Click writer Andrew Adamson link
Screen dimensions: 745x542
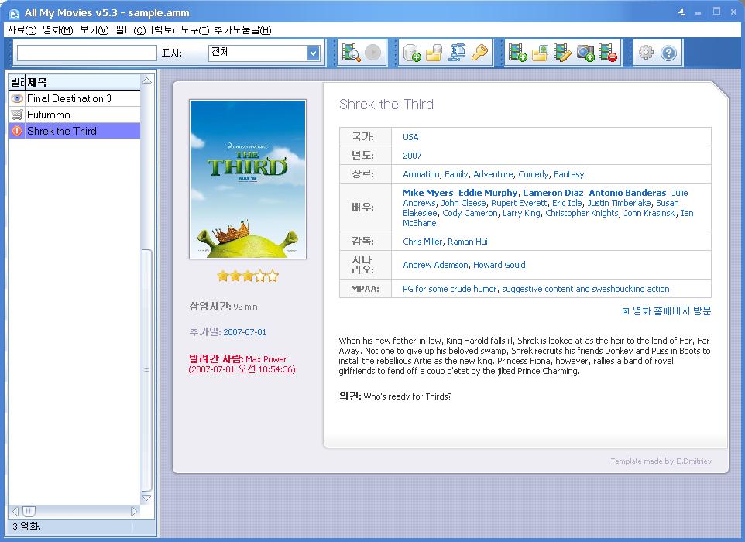tap(435, 265)
